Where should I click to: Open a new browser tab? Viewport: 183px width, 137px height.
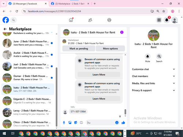(95, 4)
